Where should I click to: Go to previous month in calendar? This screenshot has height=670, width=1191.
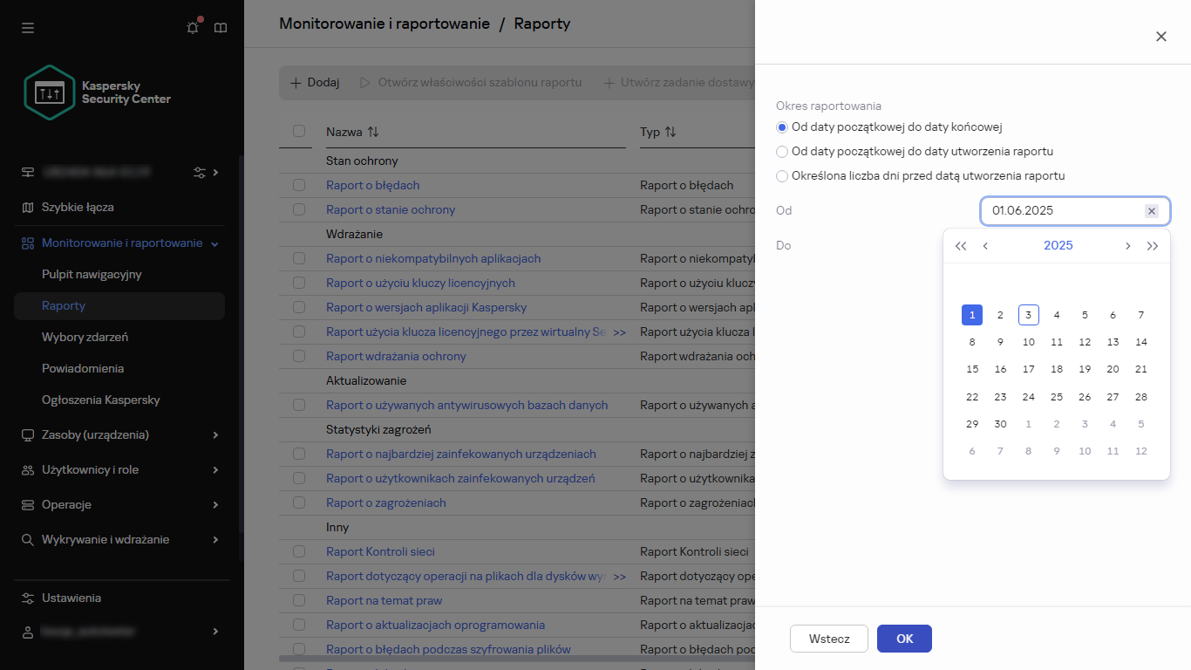(985, 246)
